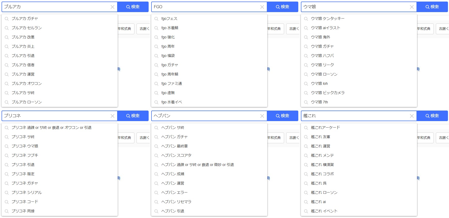The image size is (449, 218).
Task: Choose the suggestion 艦これ メンテ
Action: (x=359, y=155)
